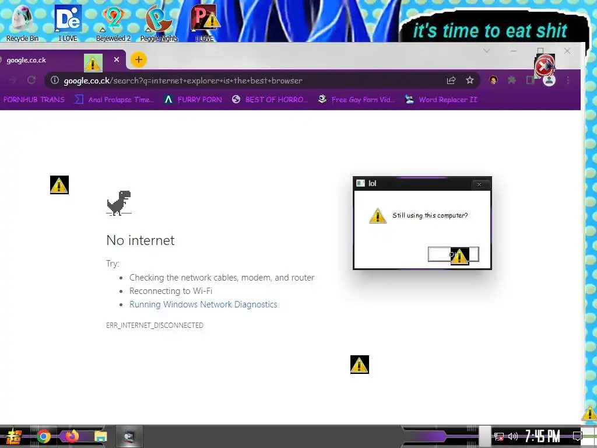The image size is (597, 448).
Task: Open network status tray icon
Action: point(499,436)
